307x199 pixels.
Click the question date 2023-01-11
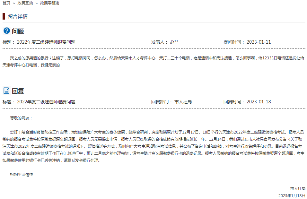pyautogui.click(x=259, y=42)
